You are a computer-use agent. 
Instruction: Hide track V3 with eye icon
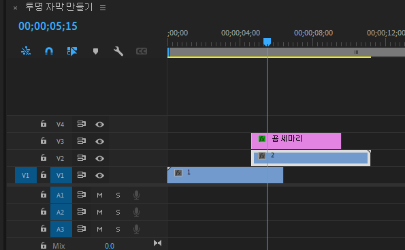99,142
